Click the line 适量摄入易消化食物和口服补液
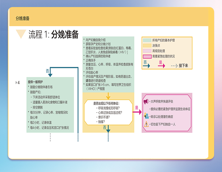 50,102
